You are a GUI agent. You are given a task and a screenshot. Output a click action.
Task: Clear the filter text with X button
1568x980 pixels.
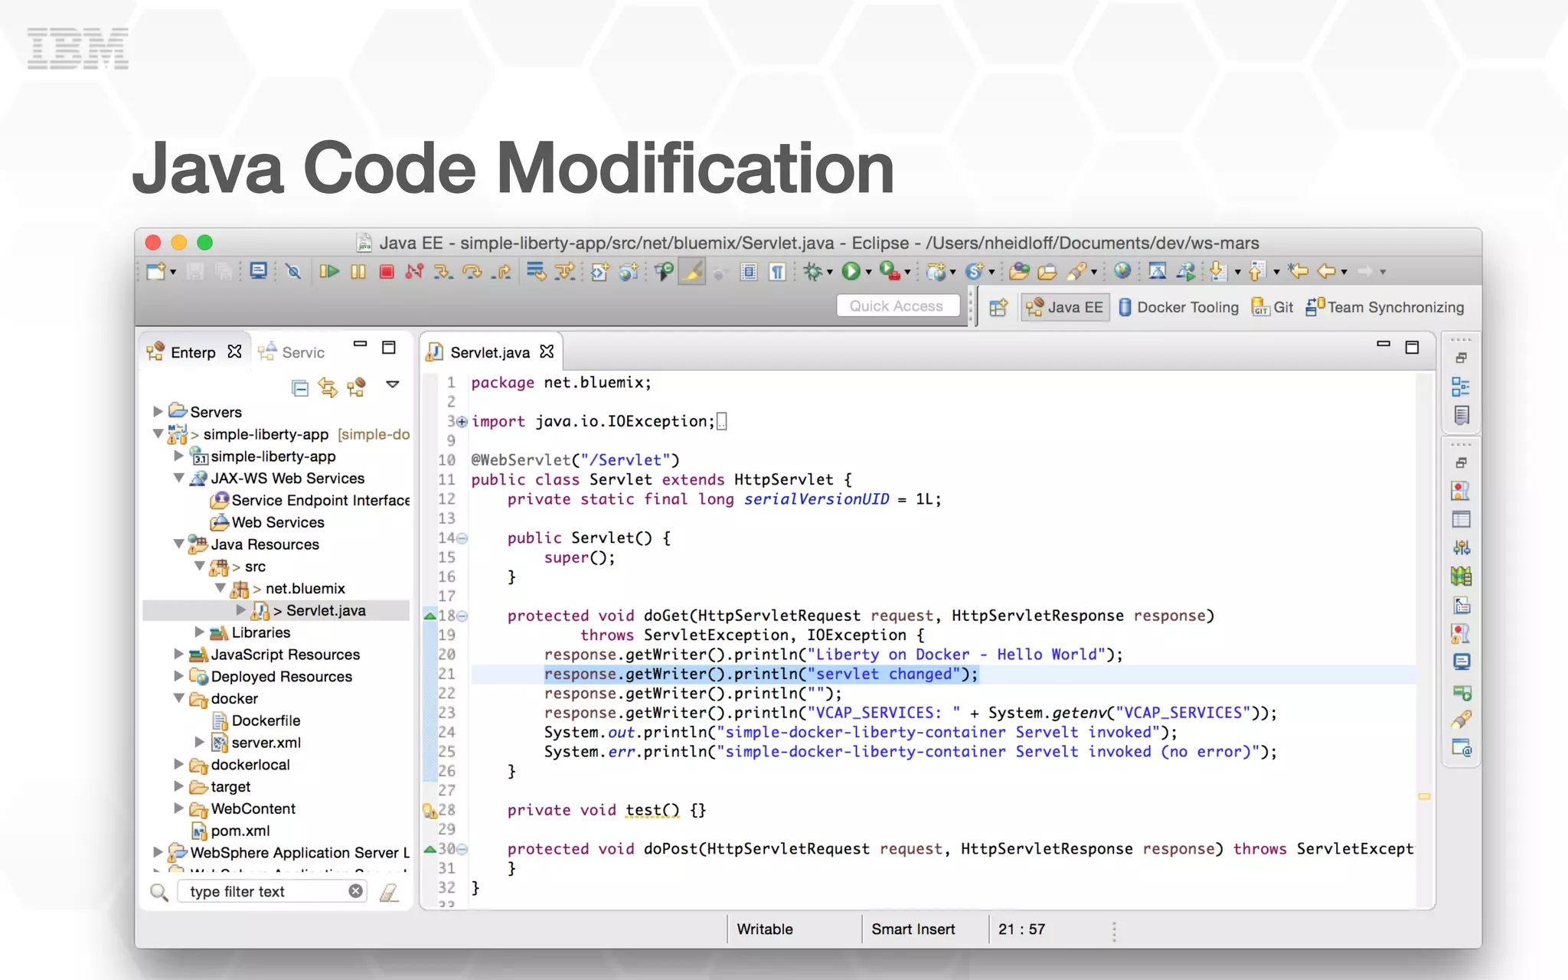point(356,891)
